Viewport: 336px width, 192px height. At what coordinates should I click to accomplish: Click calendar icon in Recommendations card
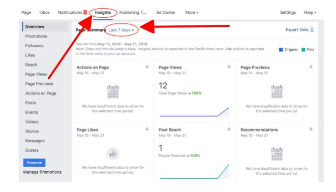coord(277,154)
